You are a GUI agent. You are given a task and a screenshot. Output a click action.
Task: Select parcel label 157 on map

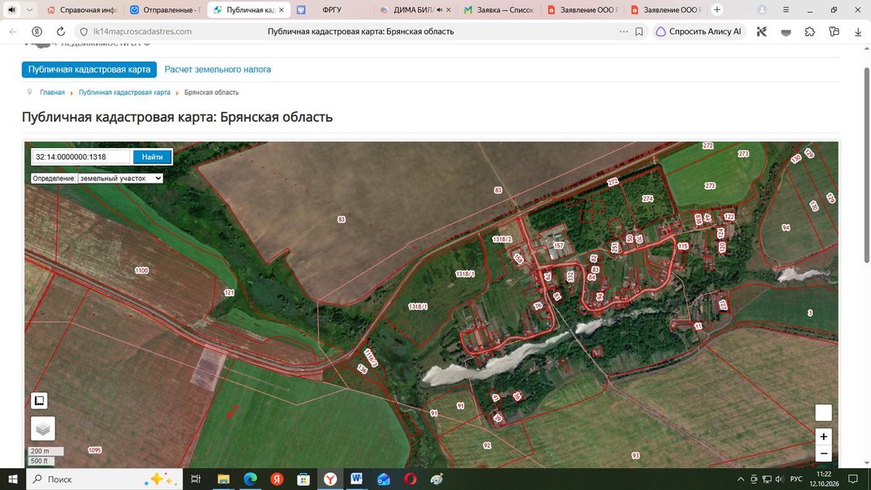click(558, 245)
